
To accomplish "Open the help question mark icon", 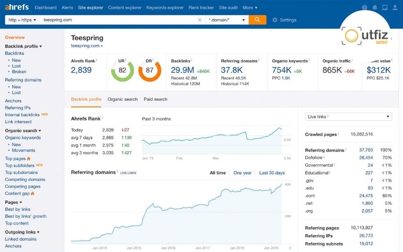I will [x=364, y=8].
